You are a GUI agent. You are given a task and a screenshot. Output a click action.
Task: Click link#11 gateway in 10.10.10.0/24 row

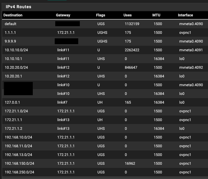click(x=63, y=50)
